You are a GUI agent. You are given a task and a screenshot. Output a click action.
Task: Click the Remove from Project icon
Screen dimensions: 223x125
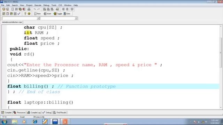(x=67, y=9)
